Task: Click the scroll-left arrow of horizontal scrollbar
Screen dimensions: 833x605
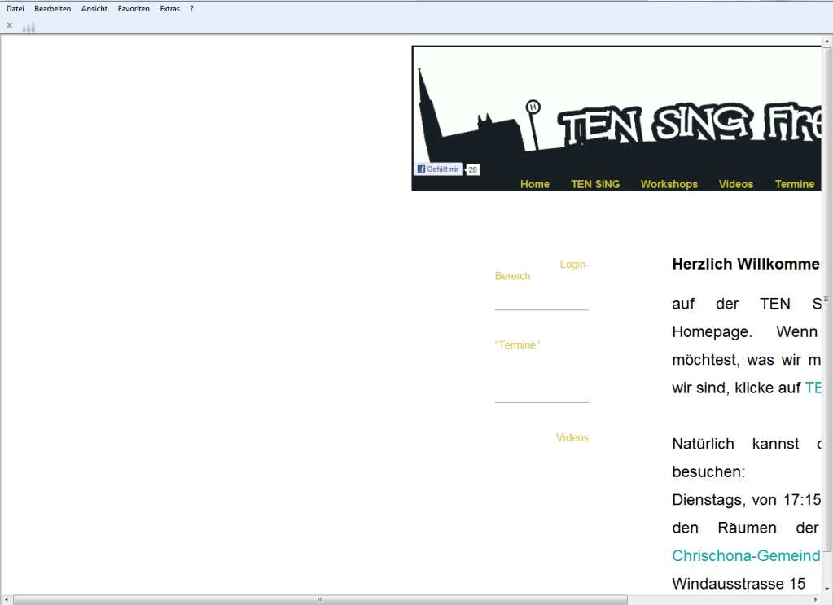Action: (x=6, y=599)
